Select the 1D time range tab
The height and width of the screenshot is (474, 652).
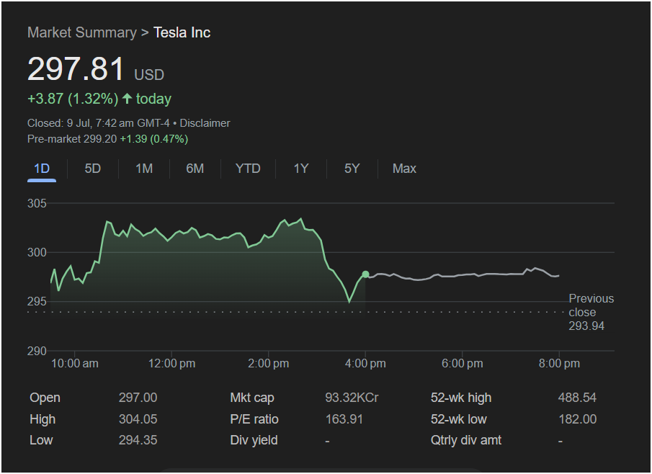point(42,169)
